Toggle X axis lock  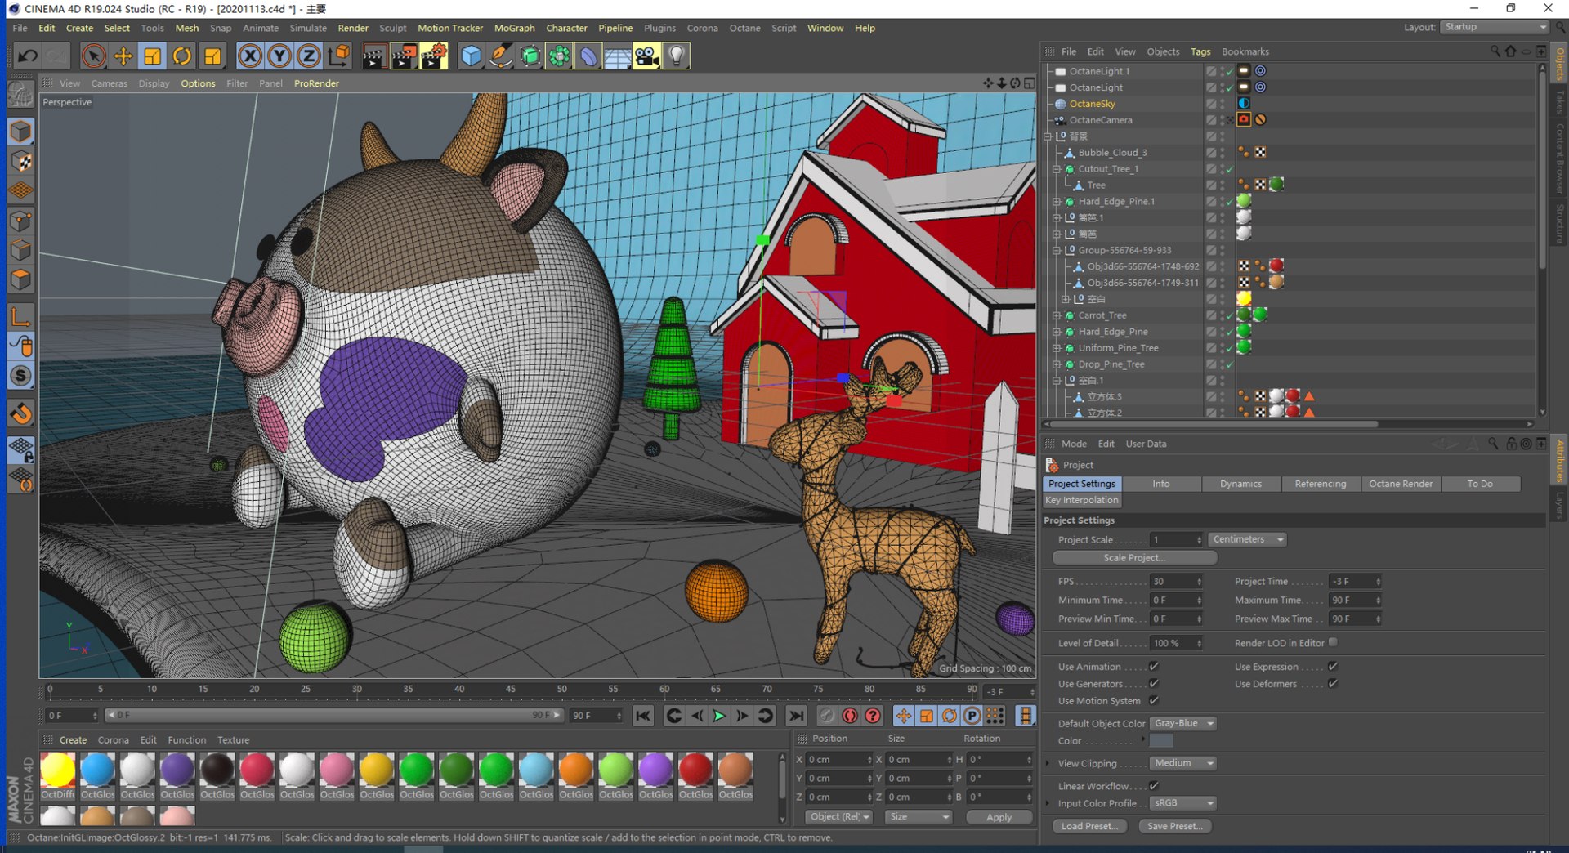250,56
